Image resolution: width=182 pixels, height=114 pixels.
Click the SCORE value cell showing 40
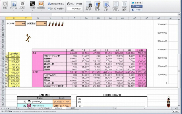click(20, 24)
